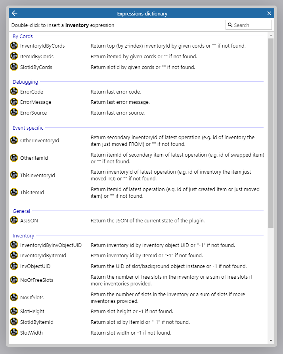Image resolution: width=283 pixels, height=354 pixels.
Task: Click the icon next to ErrorSource
Action: [14, 113]
